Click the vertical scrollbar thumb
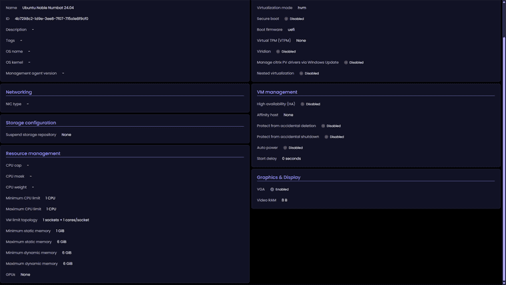Image resolution: width=506 pixels, height=285 pixels. pyautogui.click(x=504, y=159)
